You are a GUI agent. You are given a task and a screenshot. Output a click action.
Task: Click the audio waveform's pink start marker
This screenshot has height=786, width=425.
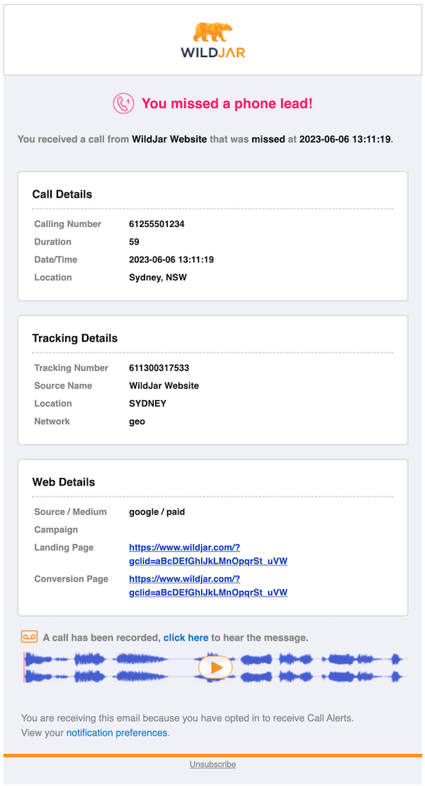click(25, 668)
